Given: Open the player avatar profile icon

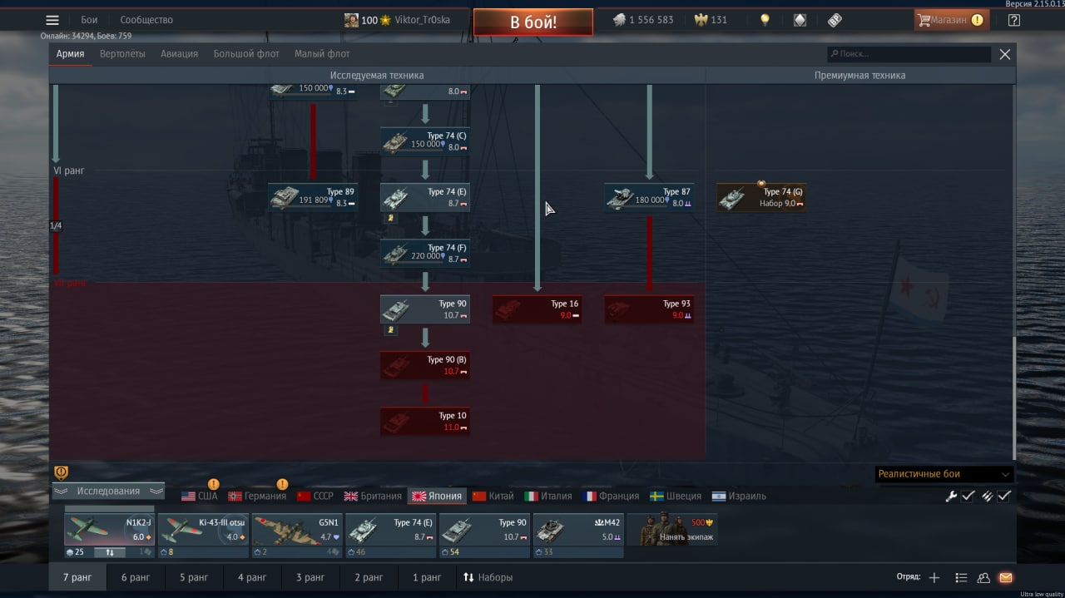Looking at the screenshot, I should point(352,20).
